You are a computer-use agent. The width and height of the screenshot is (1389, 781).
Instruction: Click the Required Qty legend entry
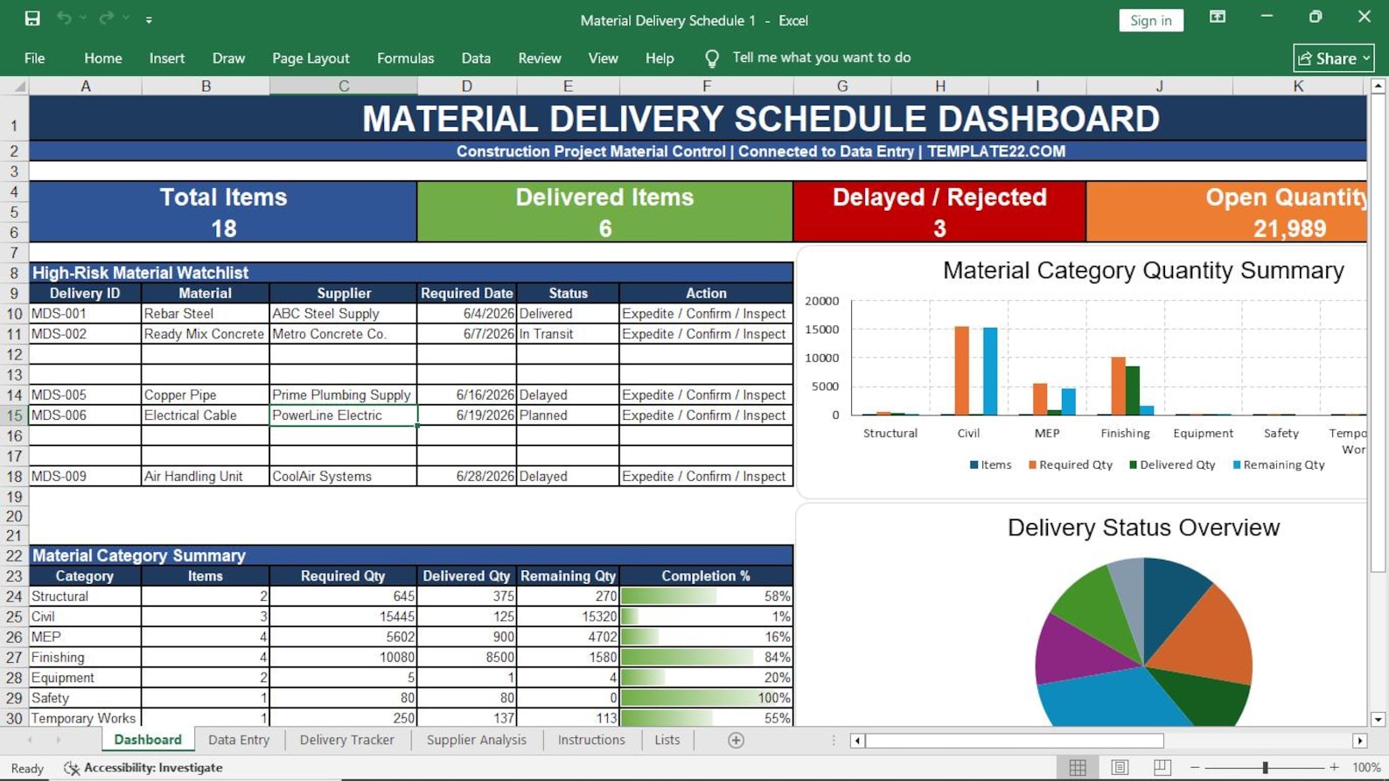(x=1071, y=464)
